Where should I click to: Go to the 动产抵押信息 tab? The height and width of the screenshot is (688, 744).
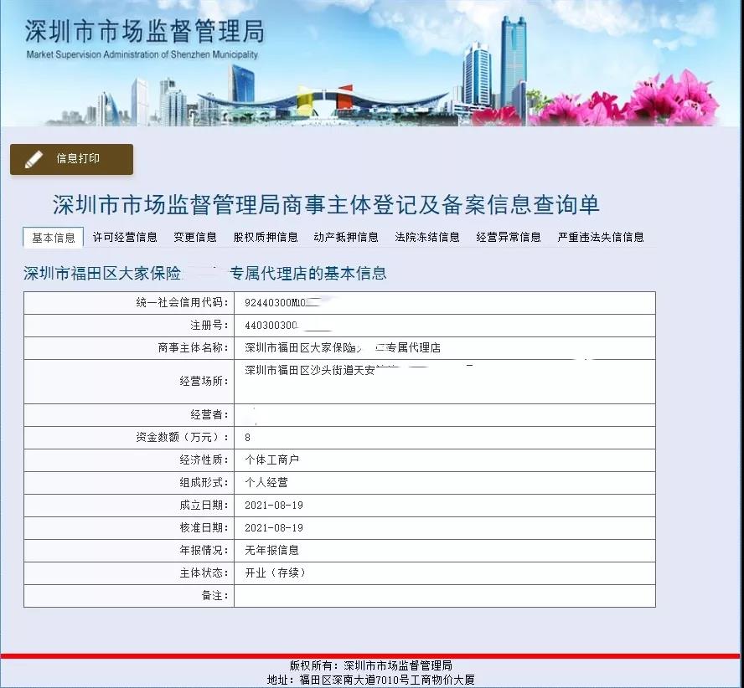pyautogui.click(x=346, y=238)
